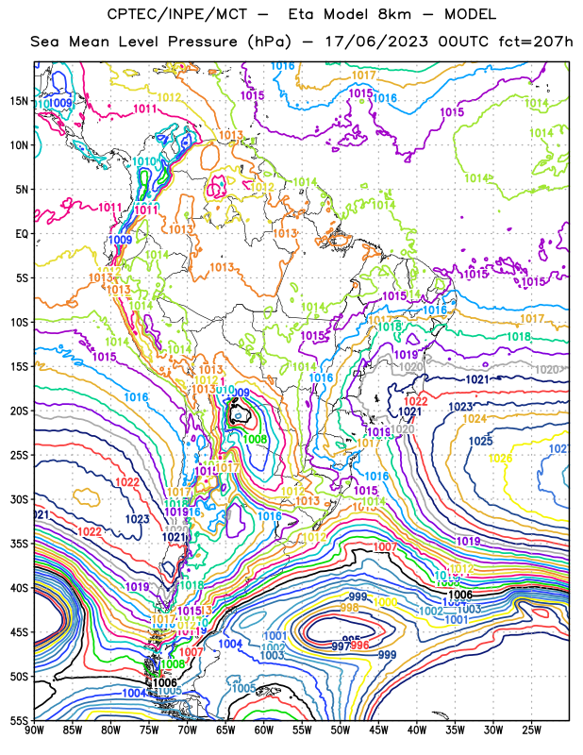Viewport: 583px width, 755px height.
Task: Click the '45S' latitude axis label
Action: pos(20,632)
